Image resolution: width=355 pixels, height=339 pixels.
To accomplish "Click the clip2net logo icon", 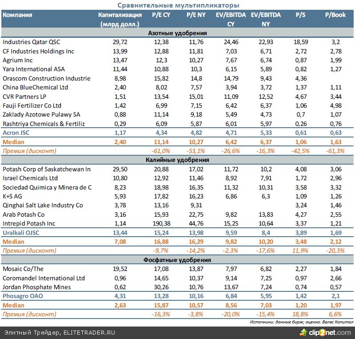I will point(304,332).
